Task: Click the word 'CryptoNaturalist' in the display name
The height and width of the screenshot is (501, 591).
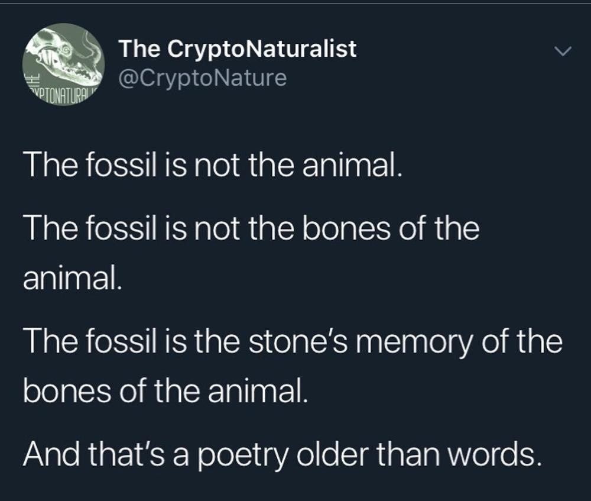Action: click(x=262, y=50)
